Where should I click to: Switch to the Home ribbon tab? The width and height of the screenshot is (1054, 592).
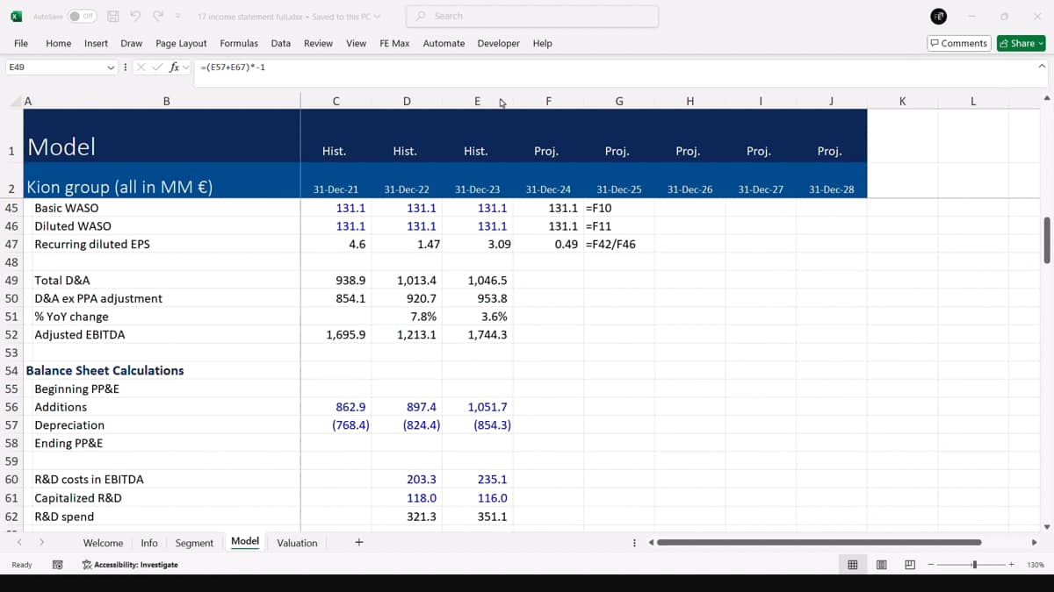coord(58,43)
